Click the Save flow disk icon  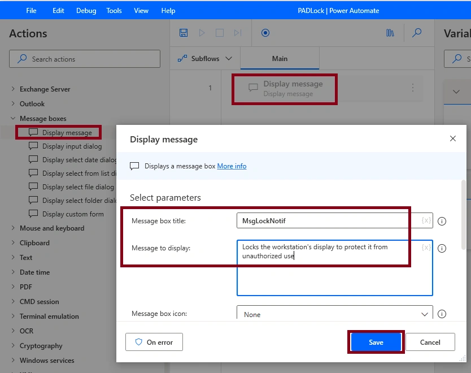[184, 33]
